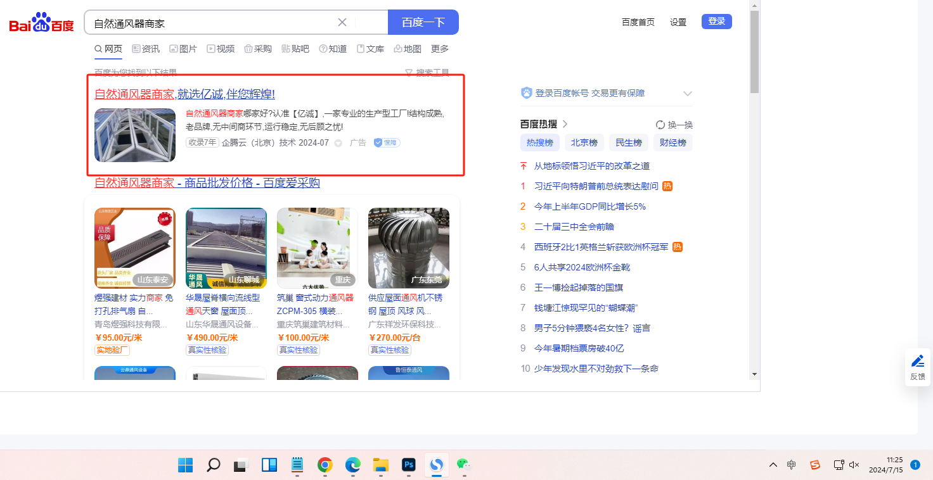Go to 百度首页
Screen dimensions: 933x480
tap(638, 22)
